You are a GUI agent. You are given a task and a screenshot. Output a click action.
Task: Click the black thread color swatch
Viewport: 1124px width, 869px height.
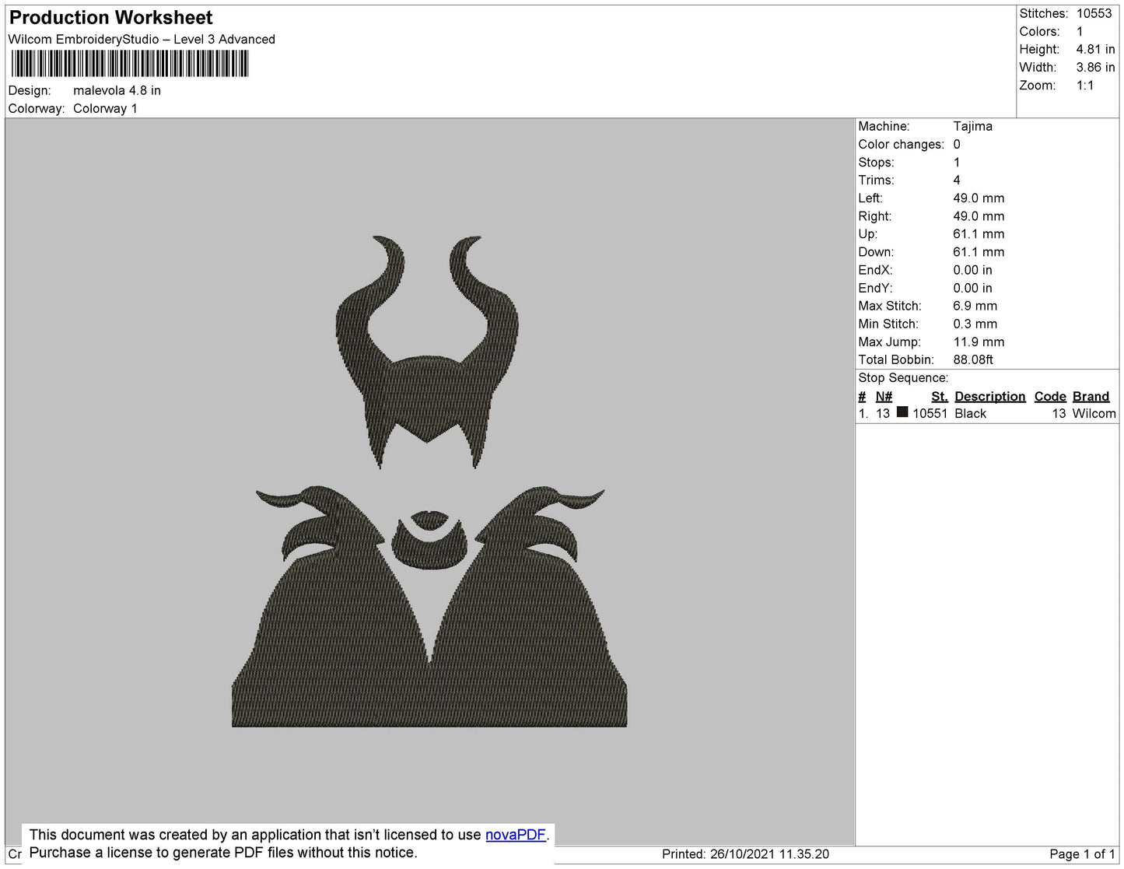(x=902, y=412)
